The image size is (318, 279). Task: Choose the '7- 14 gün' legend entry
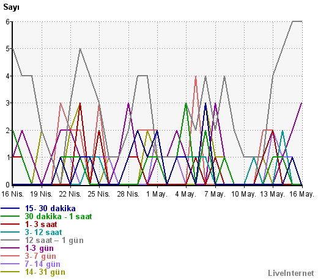43,264
